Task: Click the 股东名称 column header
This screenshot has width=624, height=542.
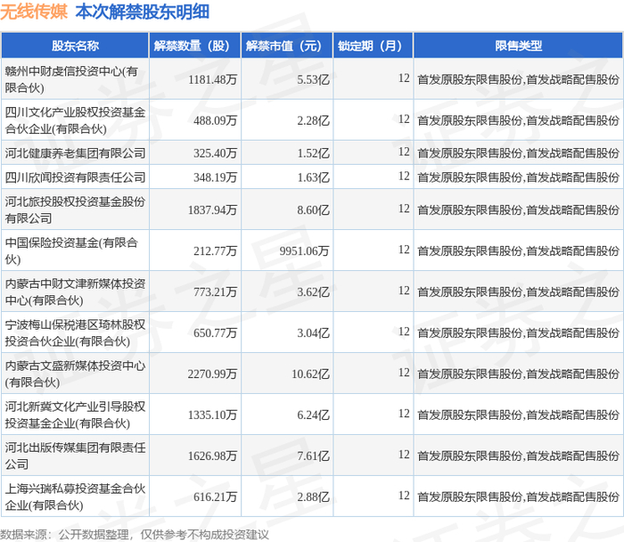Action: coord(75,45)
